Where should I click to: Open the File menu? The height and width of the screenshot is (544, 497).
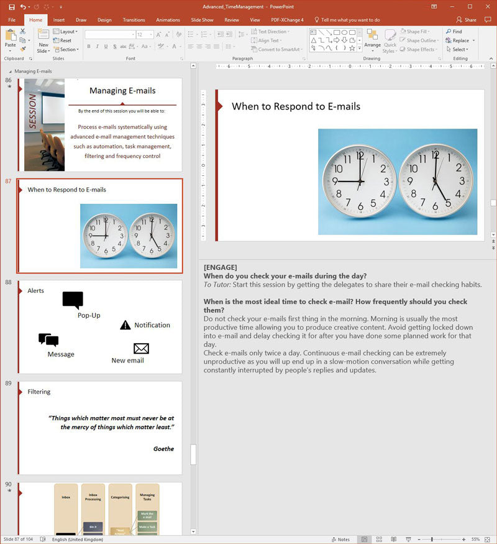(x=12, y=20)
